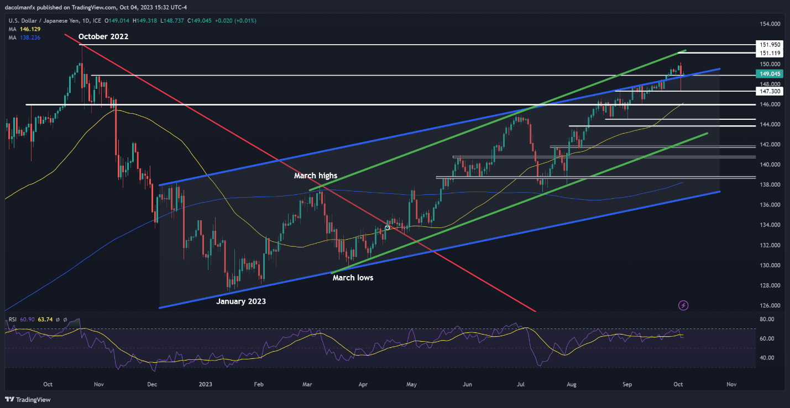Click the 2023 label on the time axis
The height and width of the screenshot is (408, 790).
click(x=205, y=384)
